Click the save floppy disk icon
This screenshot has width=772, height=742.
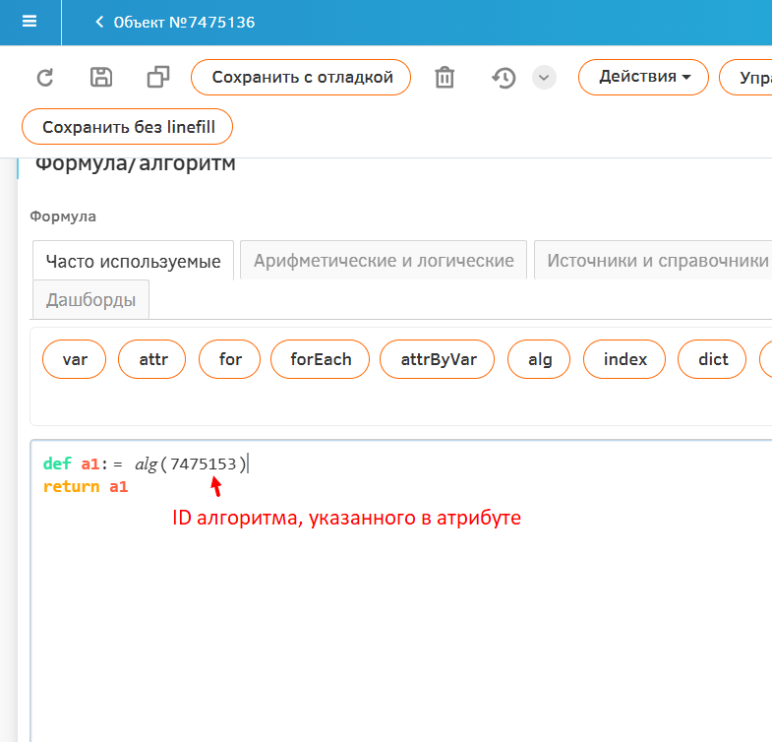point(100,78)
